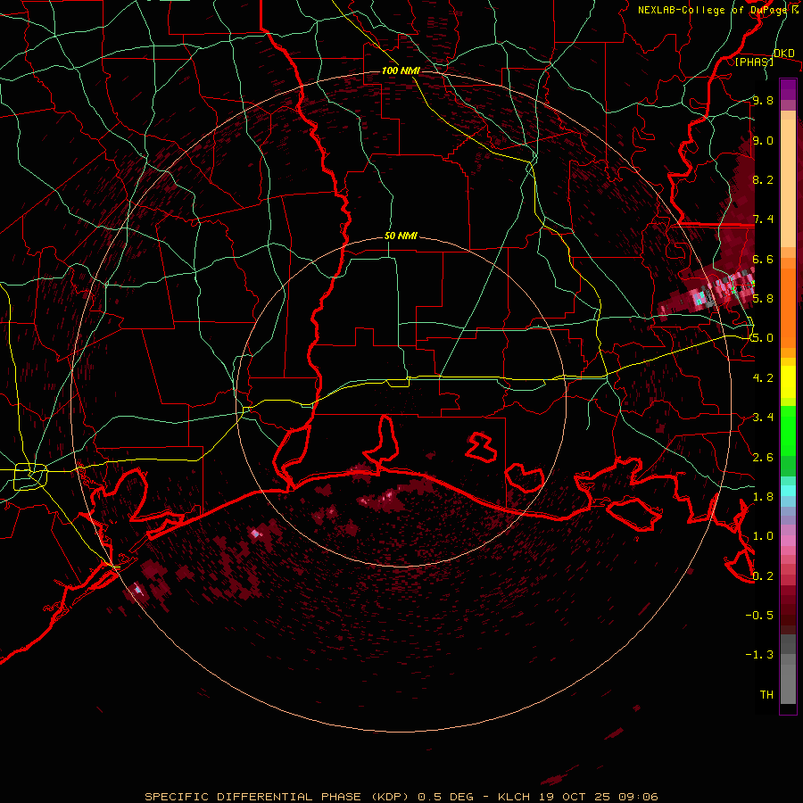Select the NEXLAB-College of DuPage watermark text

(717, 10)
